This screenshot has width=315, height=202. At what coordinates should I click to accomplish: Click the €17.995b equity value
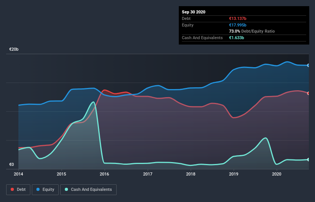pyautogui.click(x=237, y=25)
